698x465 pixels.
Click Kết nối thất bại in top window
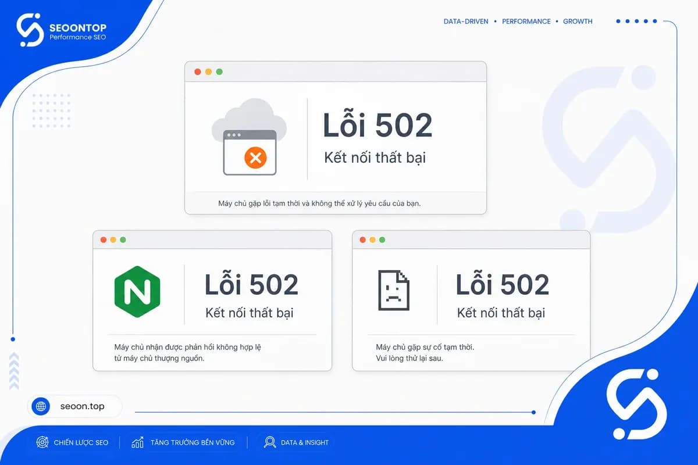pyautogui.click(x=375, y=158)
